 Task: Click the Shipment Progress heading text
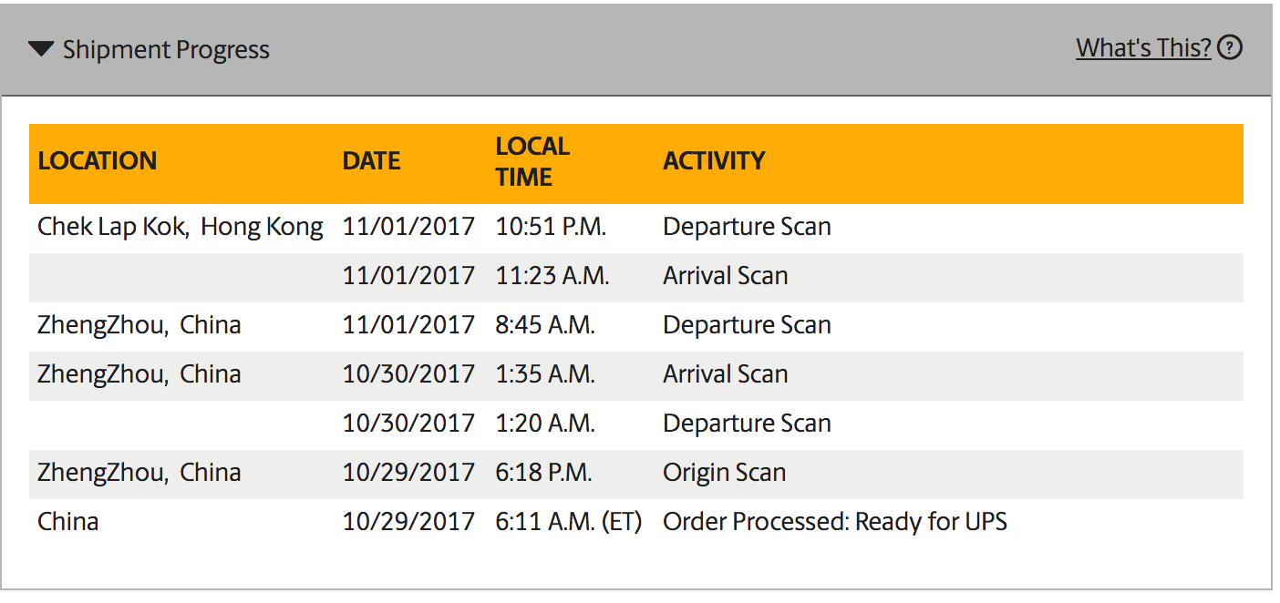click(166, 49)
